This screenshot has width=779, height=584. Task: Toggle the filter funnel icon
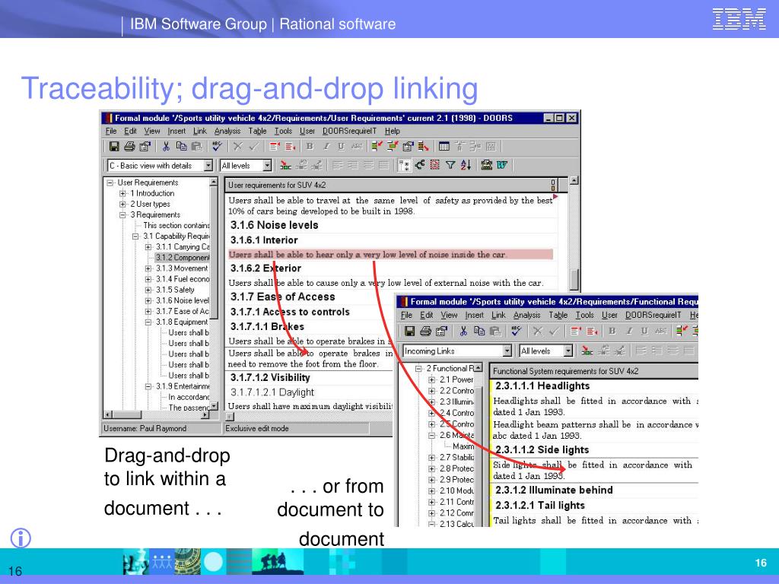(x=450, y=165)
